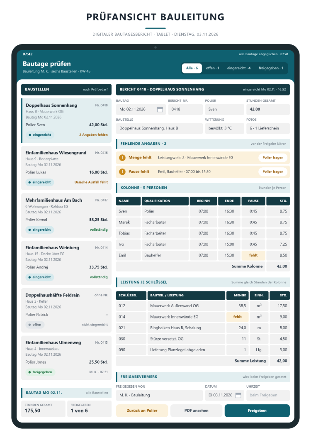The image size is (311, 440).
Task: Click Ivo's Ende cell 15:00
Action: tap(229, 244)
